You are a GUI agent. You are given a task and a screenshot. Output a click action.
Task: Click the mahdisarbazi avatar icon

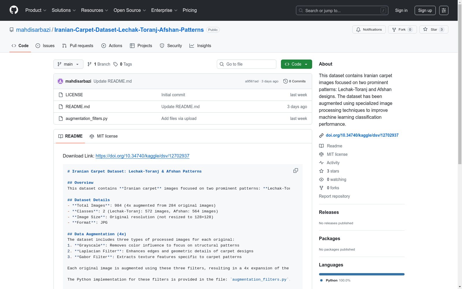[x=60, y=81]
